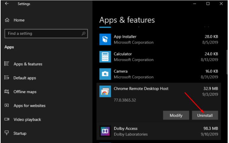The image size is (229, 143).
Task: Click the Chrome Remote Desktop Host icon
Action: tap(105, 91)
